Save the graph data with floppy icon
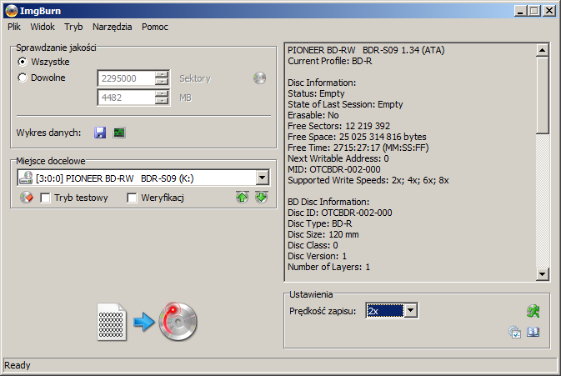Viewport: 561px width, 376px height. tap(100, 133)
